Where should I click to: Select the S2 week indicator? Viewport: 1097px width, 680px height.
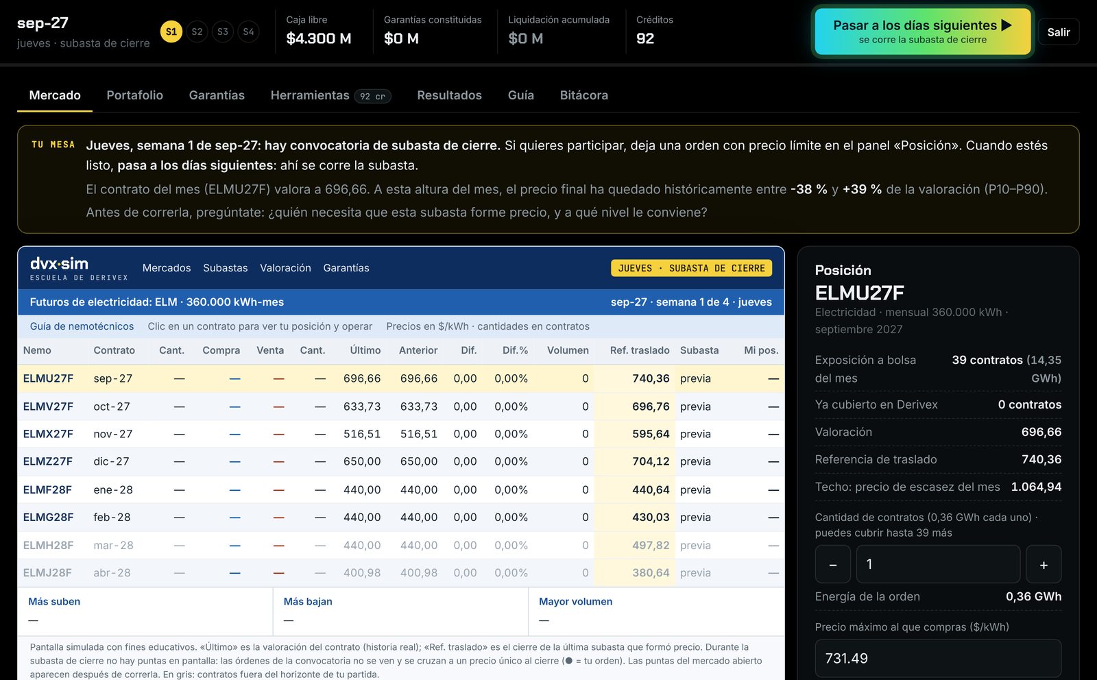197,32
